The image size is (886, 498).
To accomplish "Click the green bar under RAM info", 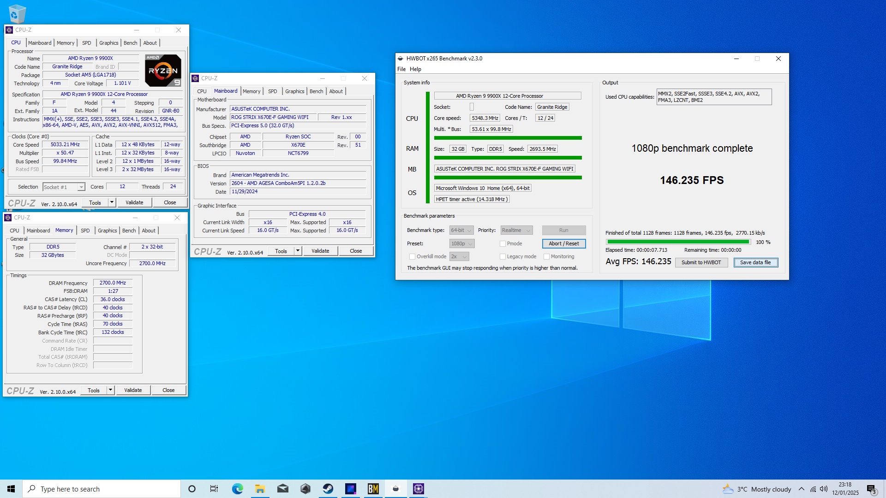I will (x=508, y=158).
